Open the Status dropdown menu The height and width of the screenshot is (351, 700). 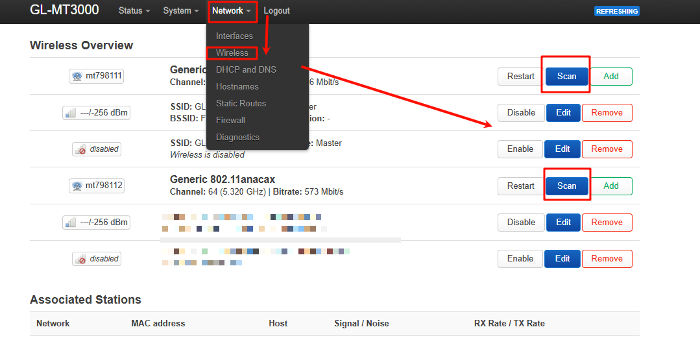(134, 11)
